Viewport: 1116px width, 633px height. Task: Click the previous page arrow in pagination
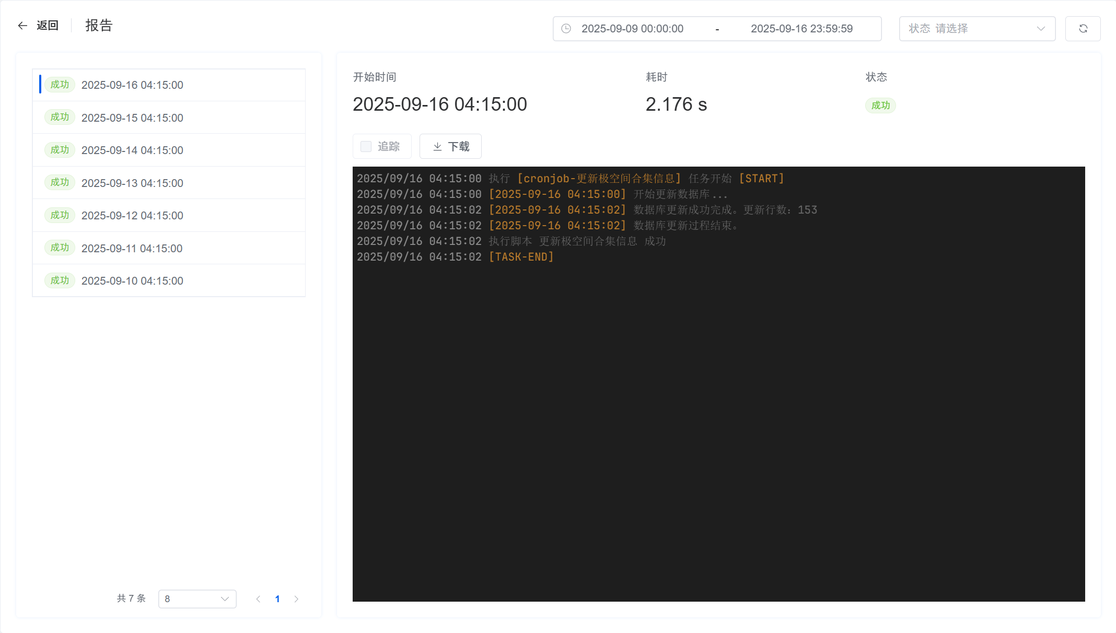click(258, 599)
